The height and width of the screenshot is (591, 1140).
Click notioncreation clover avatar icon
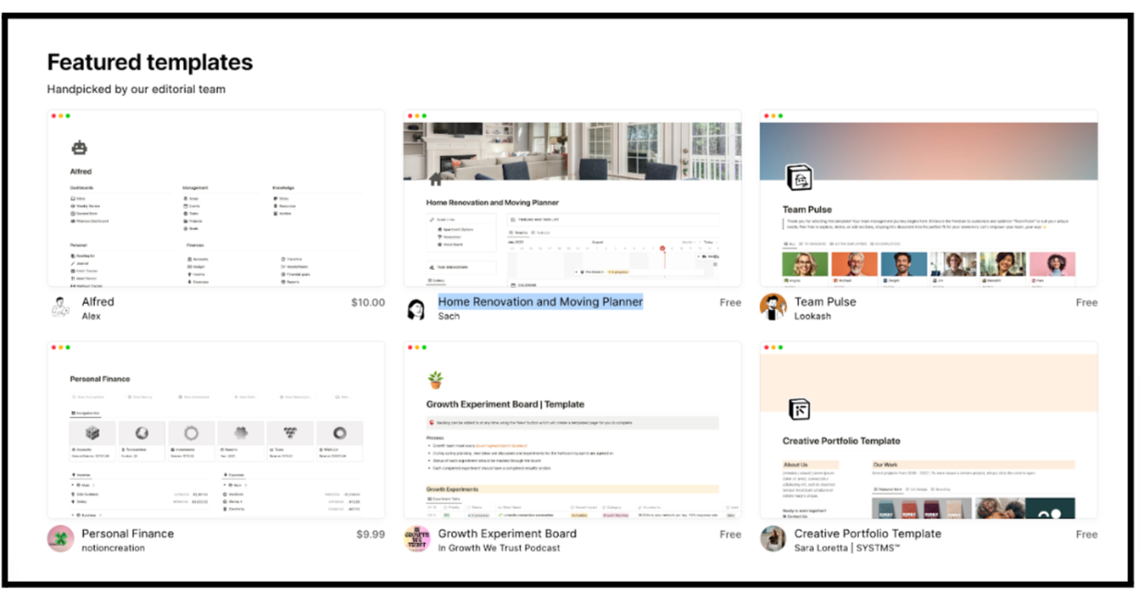(60, 539)
